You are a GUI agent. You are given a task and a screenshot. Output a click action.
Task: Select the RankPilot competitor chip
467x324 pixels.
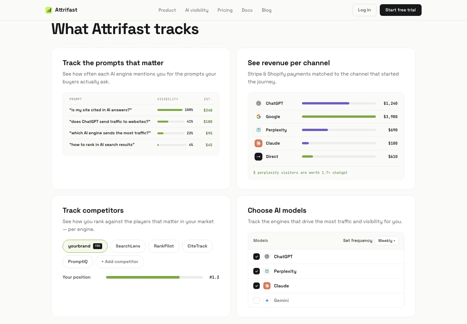(x=164, y=246)
